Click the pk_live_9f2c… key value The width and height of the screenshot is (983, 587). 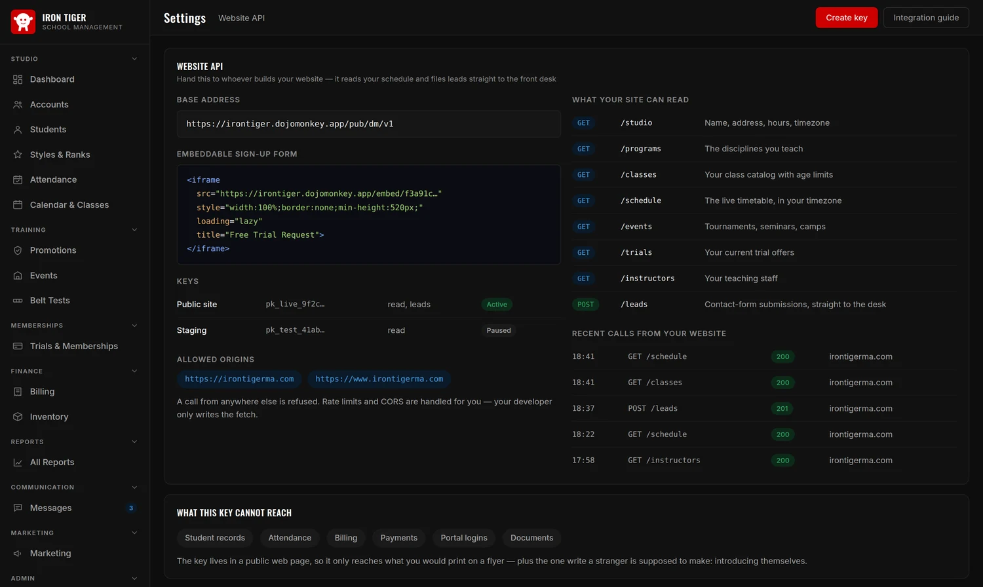tap(295, 304)
